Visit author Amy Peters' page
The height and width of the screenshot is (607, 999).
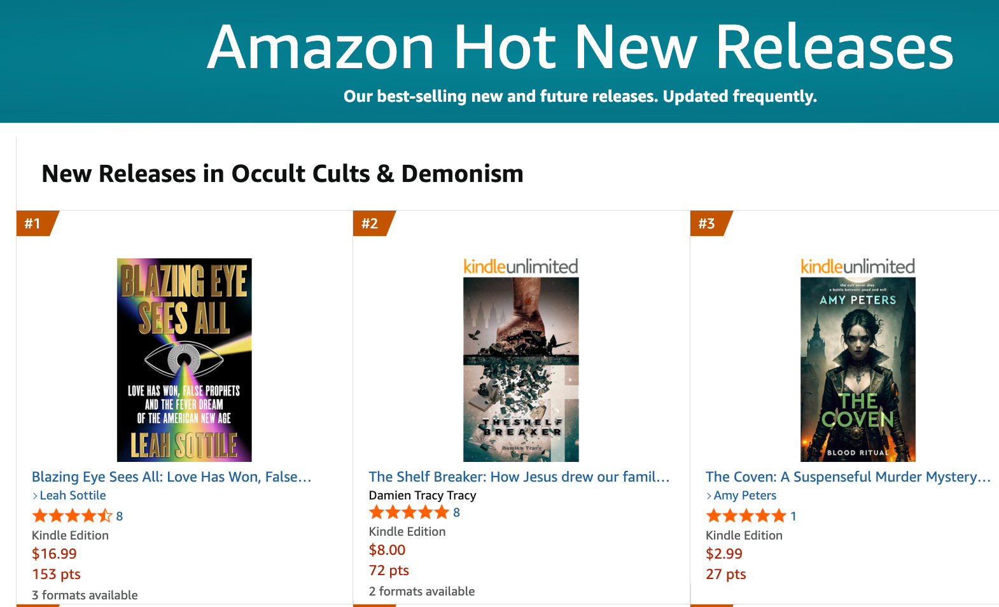pyautogui.click(x=744, y=495)
